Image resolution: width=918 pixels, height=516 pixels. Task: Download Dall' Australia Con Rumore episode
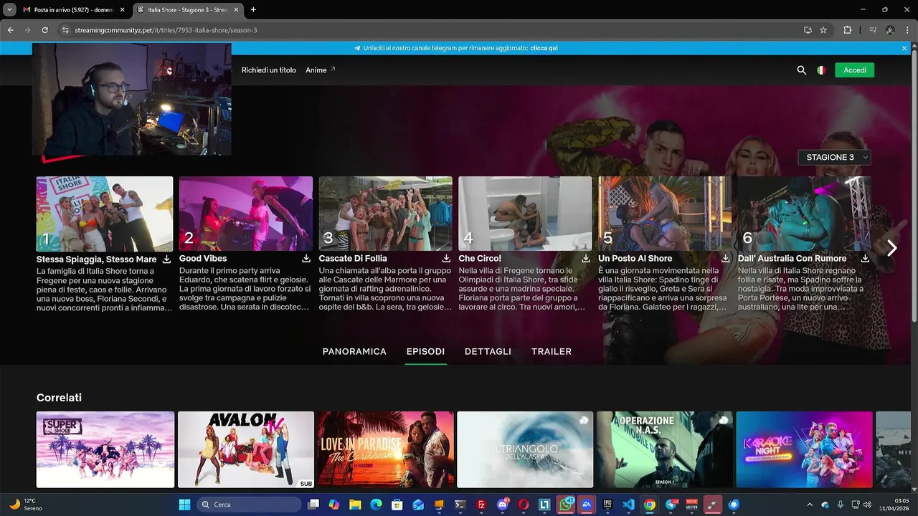pyautogui.click(x=865, y=259)
